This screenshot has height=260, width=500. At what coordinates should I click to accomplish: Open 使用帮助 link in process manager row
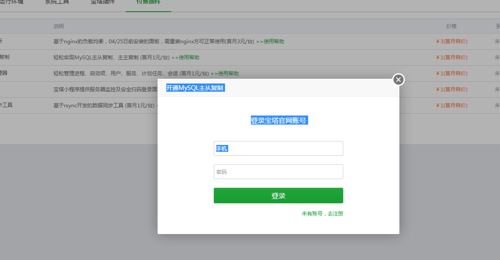[x=225, y=74]
